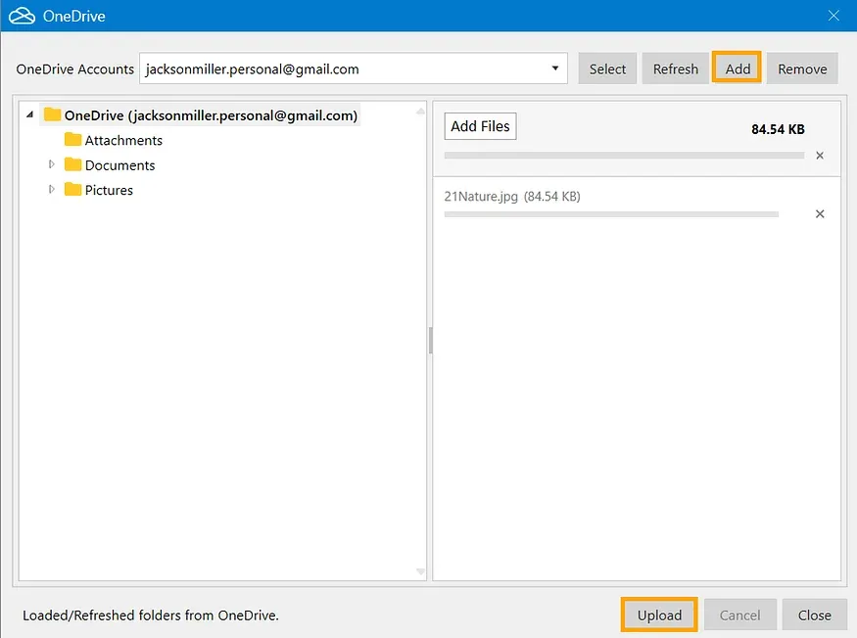Click the 21Nature.jpg progress bar
The image size is (857, 638).
coord(611,214)
